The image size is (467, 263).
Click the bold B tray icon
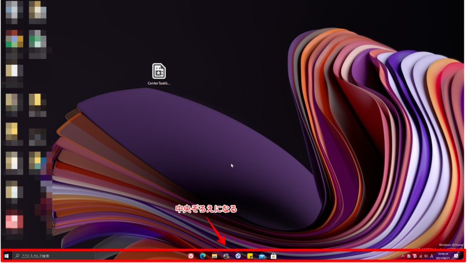point(415,256)
